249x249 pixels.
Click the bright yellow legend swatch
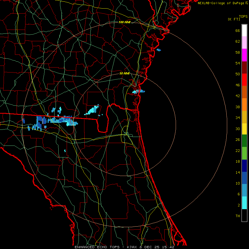(x=244, y=129)
